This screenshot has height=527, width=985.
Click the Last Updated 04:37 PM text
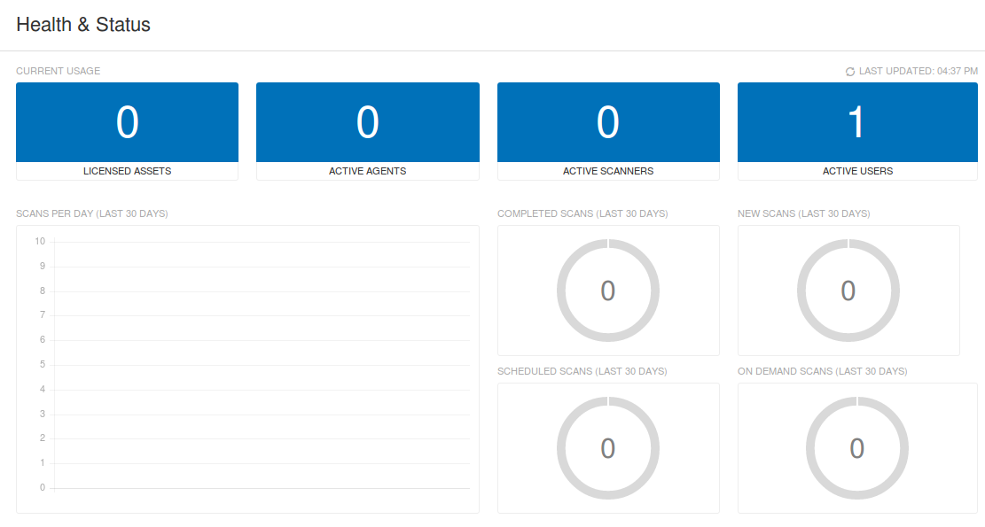click(918, 71)
